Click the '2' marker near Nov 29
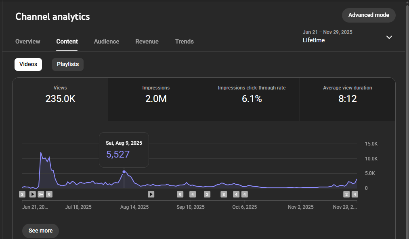Screen dimensions: 409x239 [x=346, y=194]
